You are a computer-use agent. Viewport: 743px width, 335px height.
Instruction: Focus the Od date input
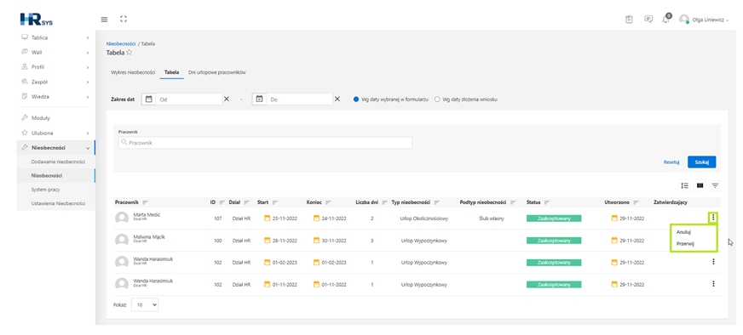point(188,99)
